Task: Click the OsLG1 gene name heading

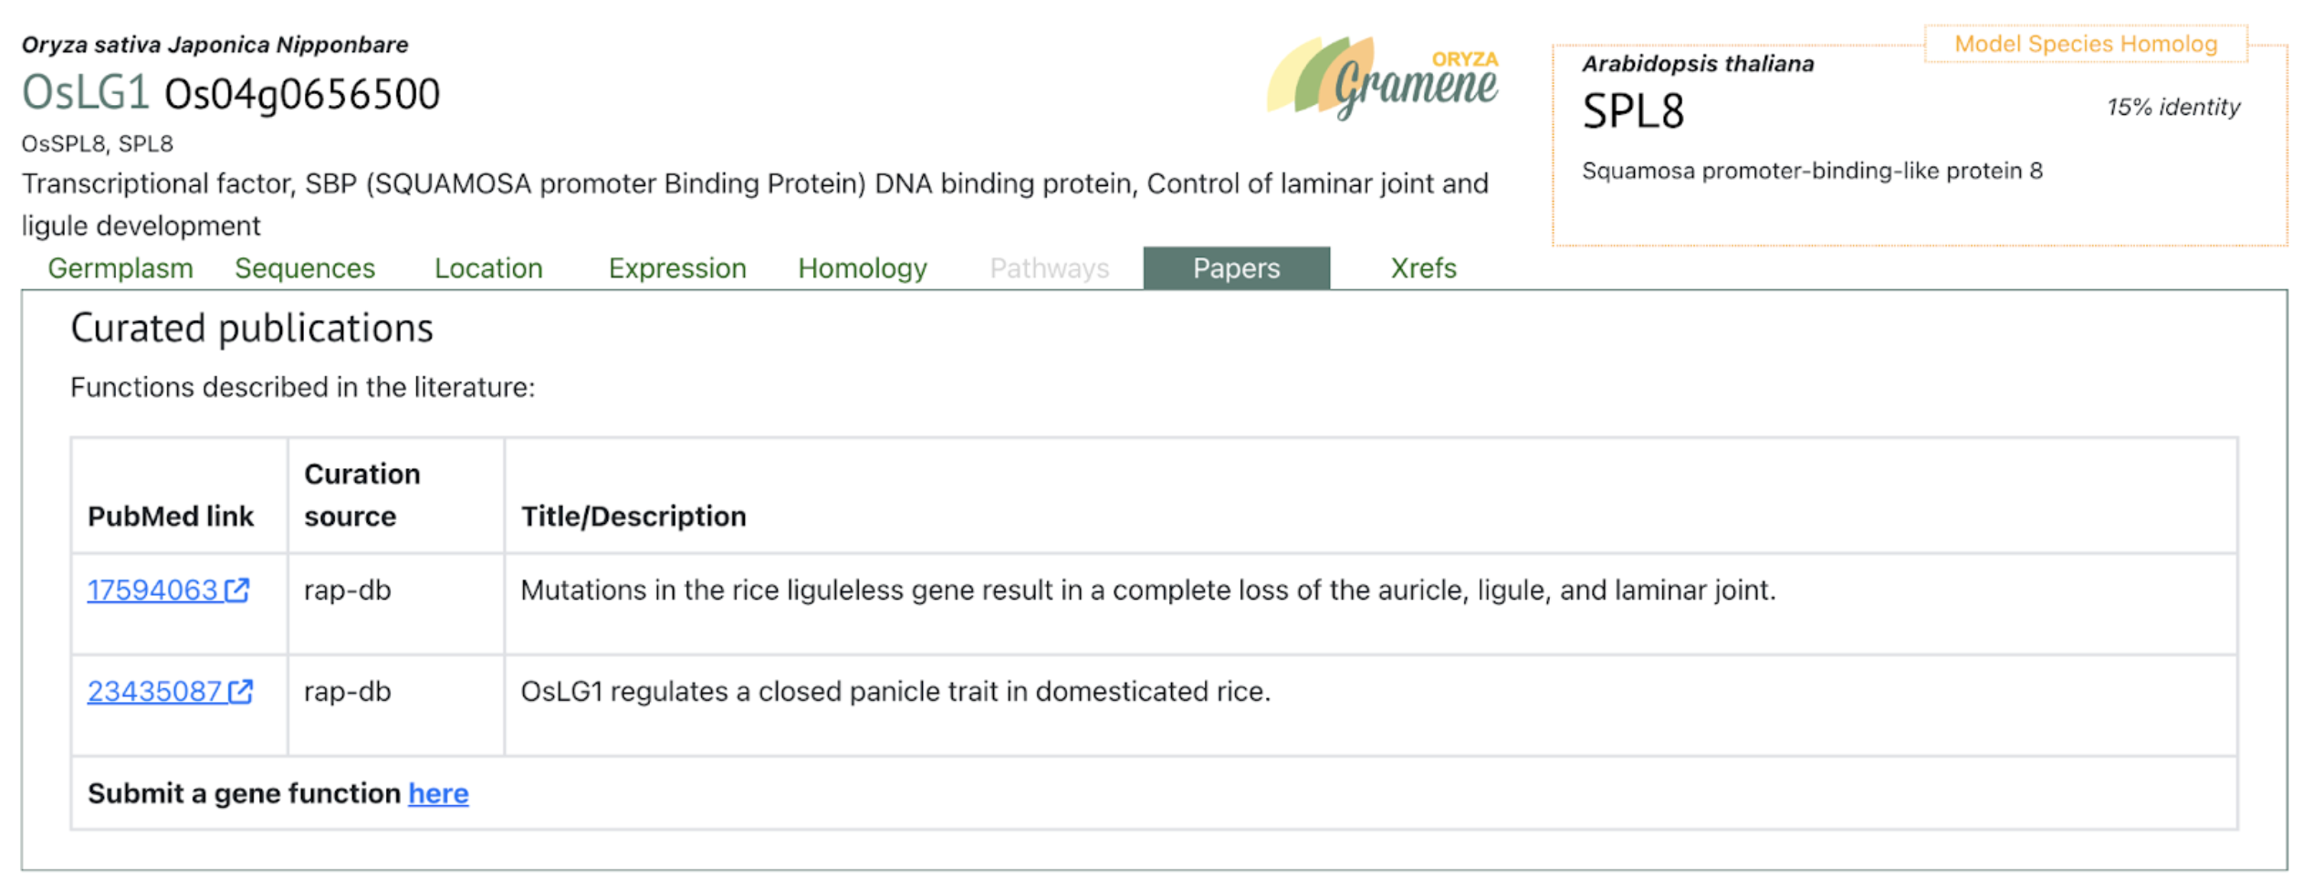Action: [x=86, y=93]
